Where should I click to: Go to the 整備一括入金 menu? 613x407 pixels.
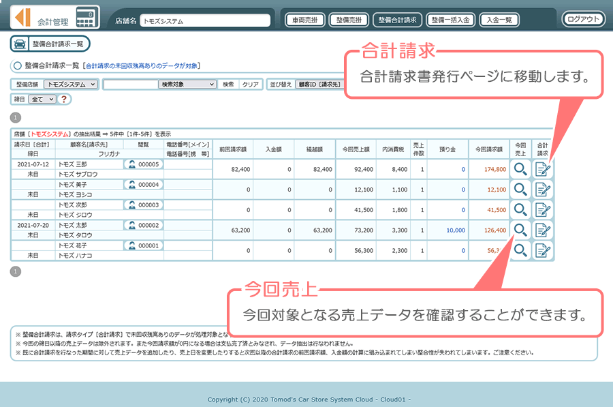click(x=450, y=20)
